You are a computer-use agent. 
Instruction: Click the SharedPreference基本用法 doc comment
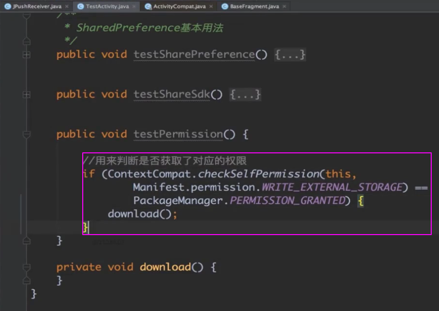(150, 27)
